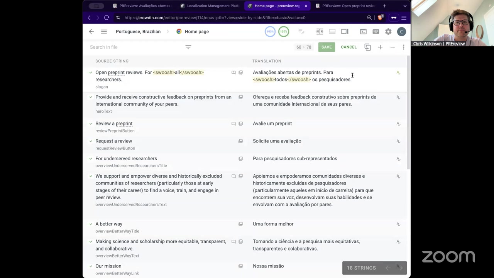This screenshot has width=494, height=278.
Task: Toggle approval checkmark for 'Request a review'
Action: tap(91, 141)
